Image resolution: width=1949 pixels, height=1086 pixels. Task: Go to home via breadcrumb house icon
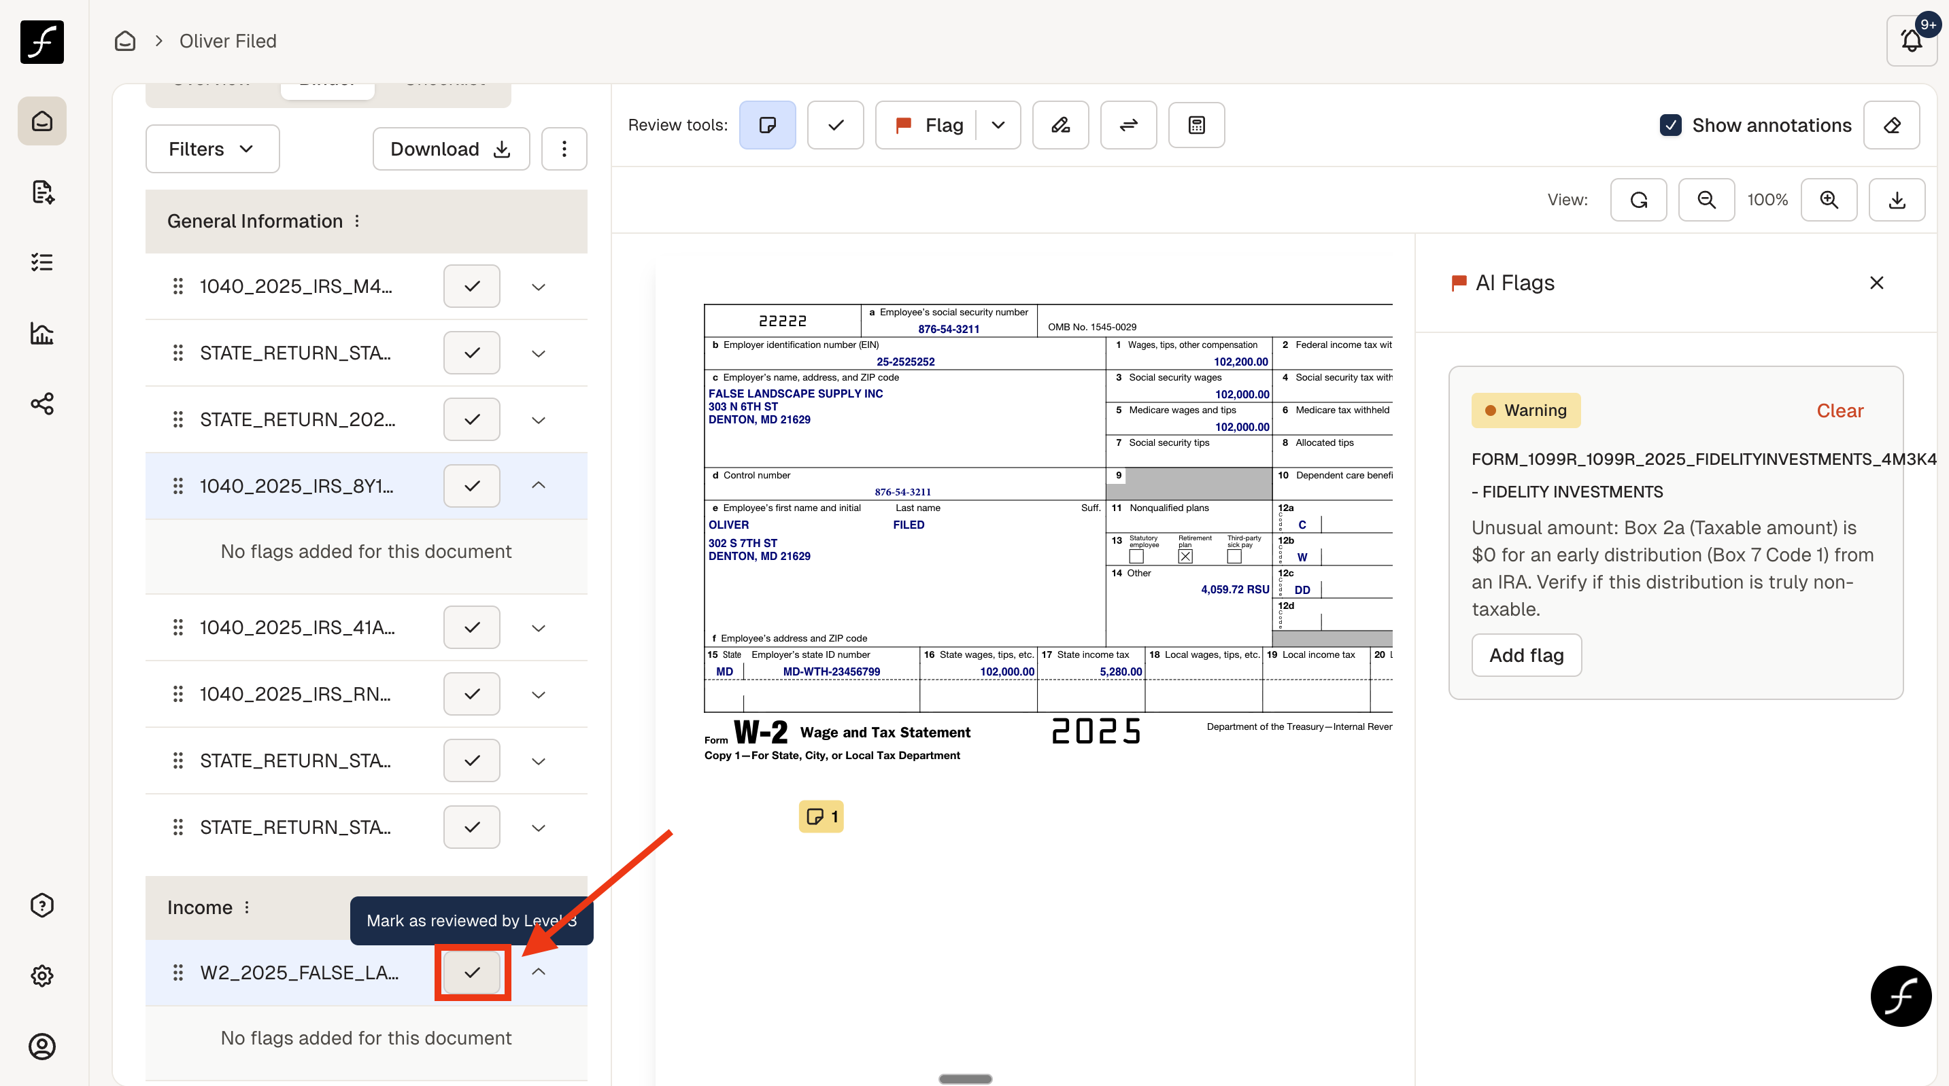[x=125, y=41]
